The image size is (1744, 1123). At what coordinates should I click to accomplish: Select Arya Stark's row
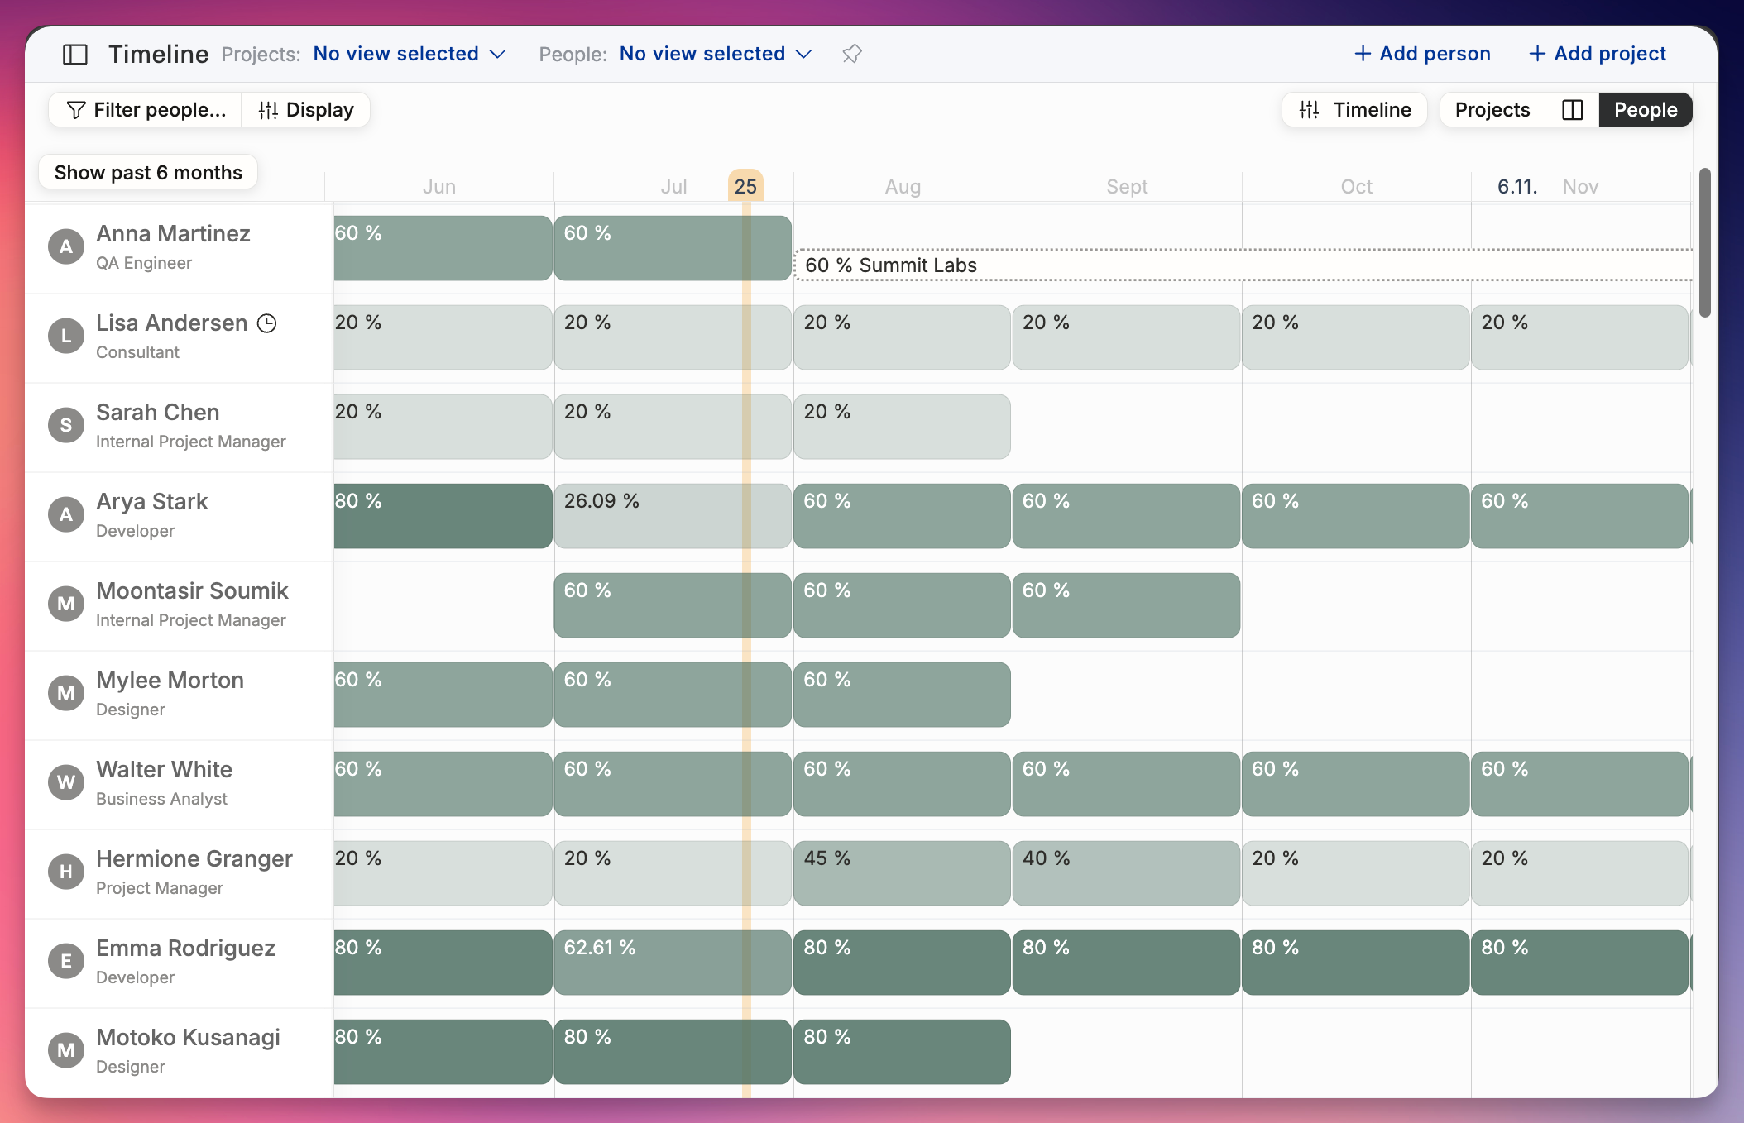click(x=179, y=516)
